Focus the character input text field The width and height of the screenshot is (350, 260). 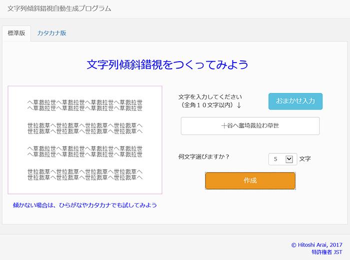(x=250, y=126)
